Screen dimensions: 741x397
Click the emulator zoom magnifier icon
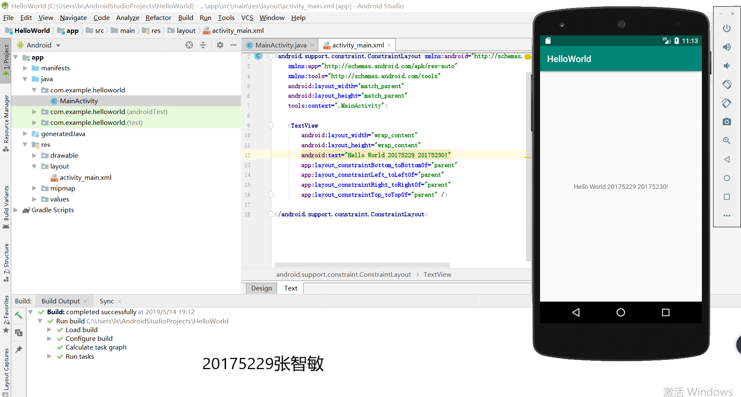(x=727, y=141)
